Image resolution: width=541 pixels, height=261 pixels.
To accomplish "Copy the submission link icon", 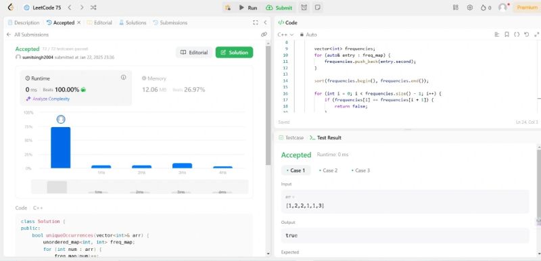I will (264, 34).
